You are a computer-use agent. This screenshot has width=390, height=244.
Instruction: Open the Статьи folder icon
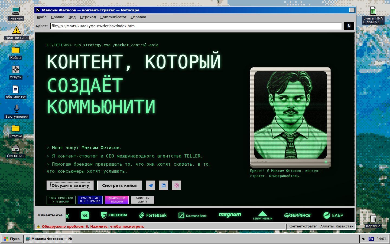point(16,131)
